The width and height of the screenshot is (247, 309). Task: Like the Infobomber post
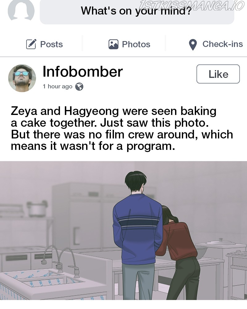[x=218, y=74]
